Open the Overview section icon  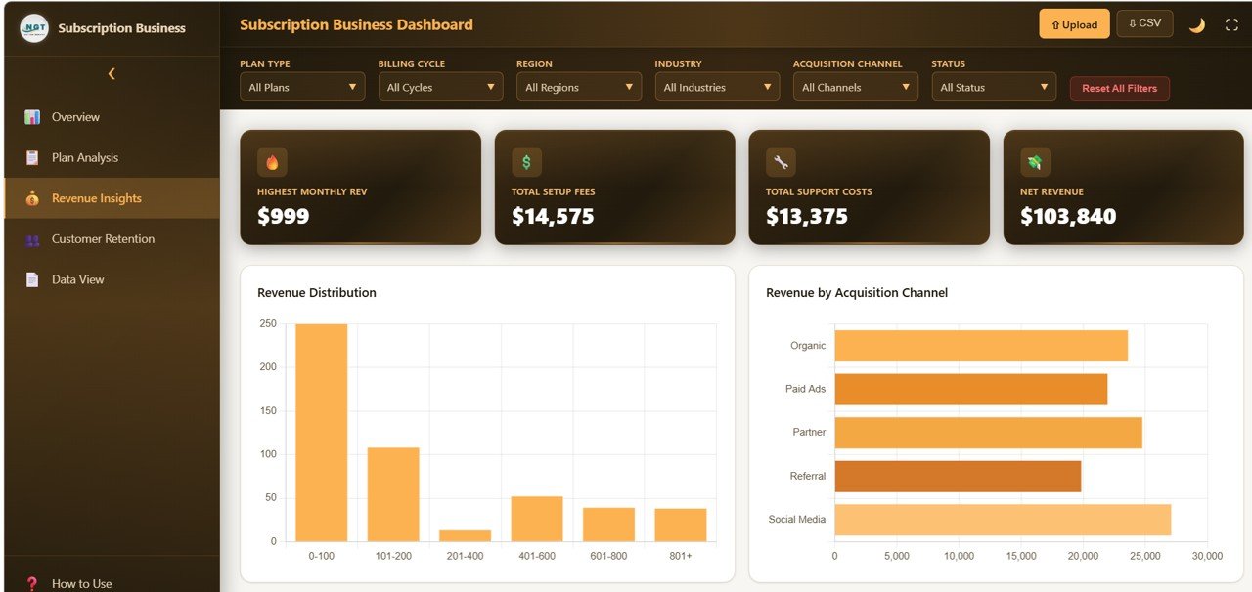[x=30, y=116]
